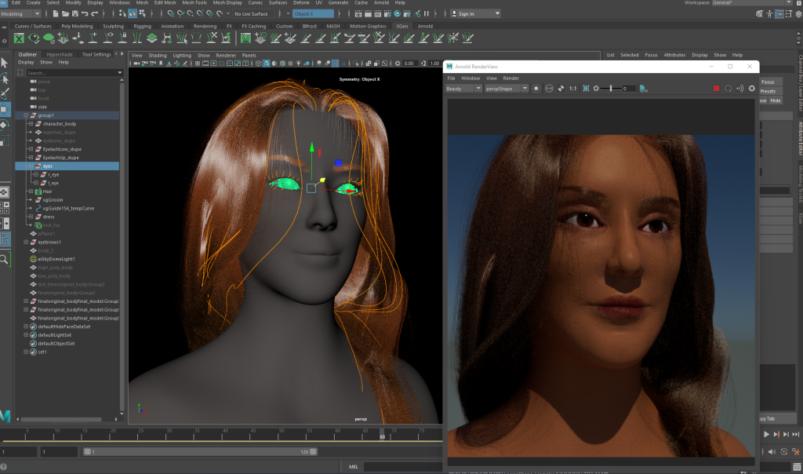Select the arrow Select tool in toolbox
This screenshot has width=803, height=474.
coord(5,63)
